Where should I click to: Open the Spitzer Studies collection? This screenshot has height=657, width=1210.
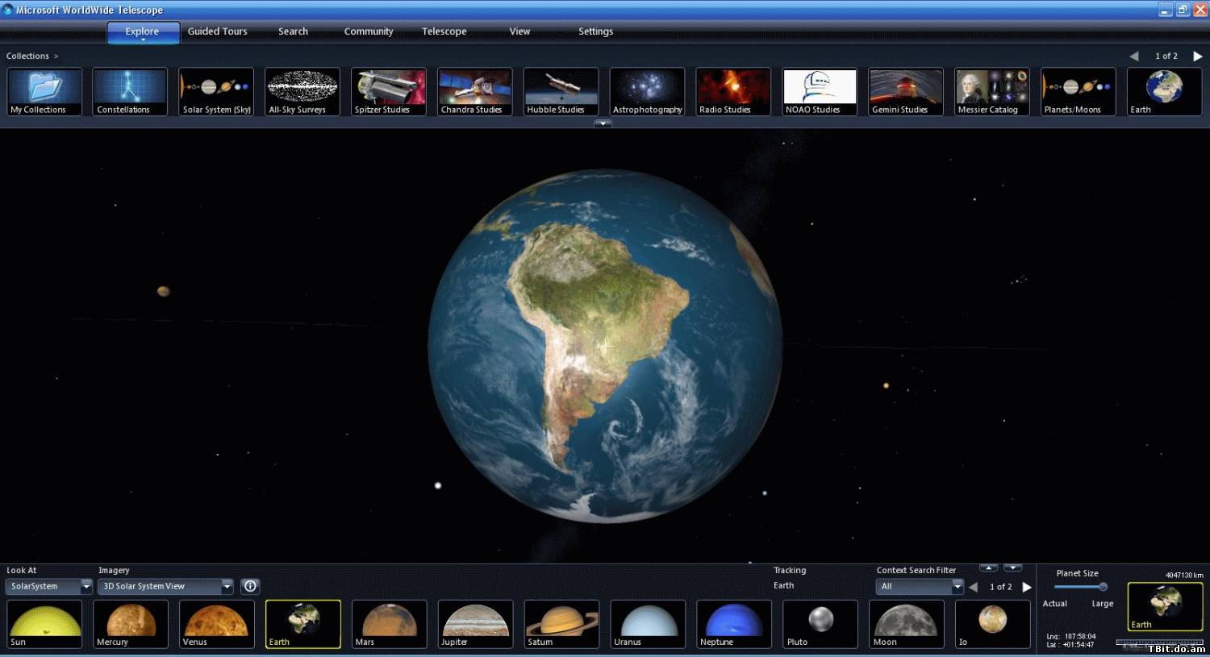click(x=389, y=92)
